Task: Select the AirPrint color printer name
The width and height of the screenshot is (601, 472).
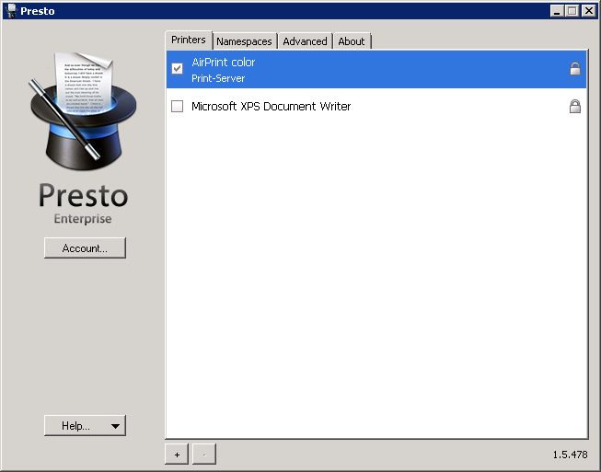Action: click(224, 62)
